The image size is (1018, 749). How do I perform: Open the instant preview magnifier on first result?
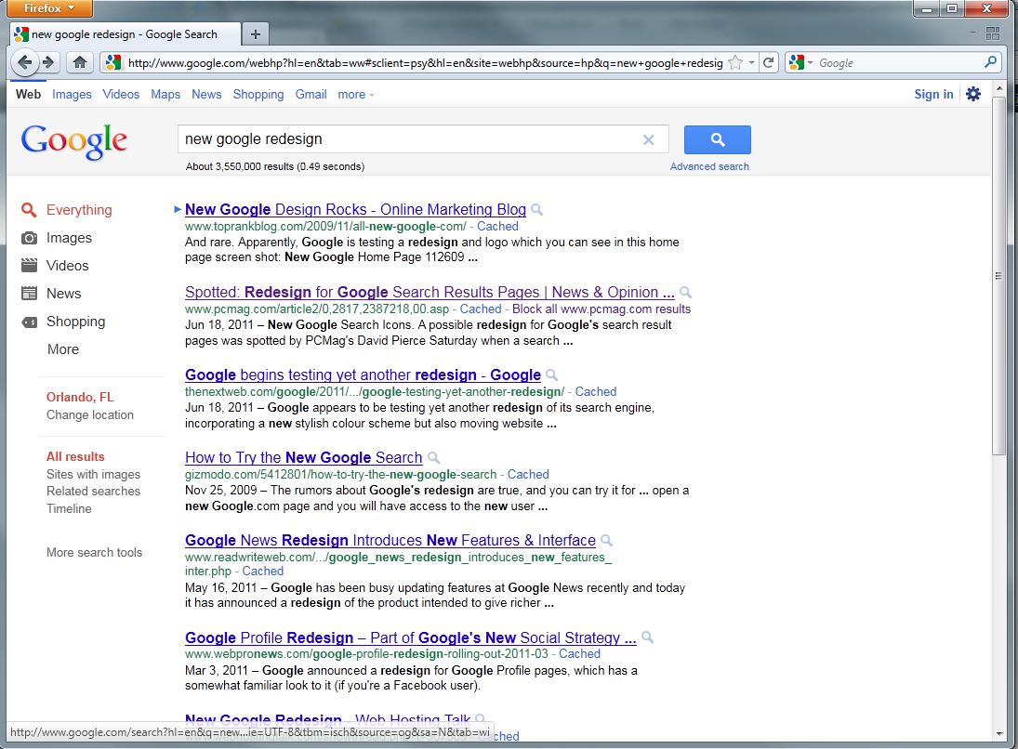point(536,210)
